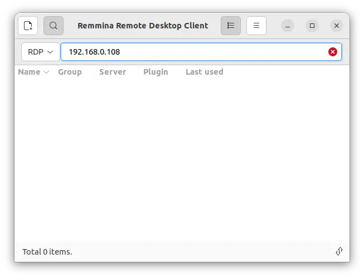
Task: Click the Total 0 items status text
Action: [x=47, y=252]
